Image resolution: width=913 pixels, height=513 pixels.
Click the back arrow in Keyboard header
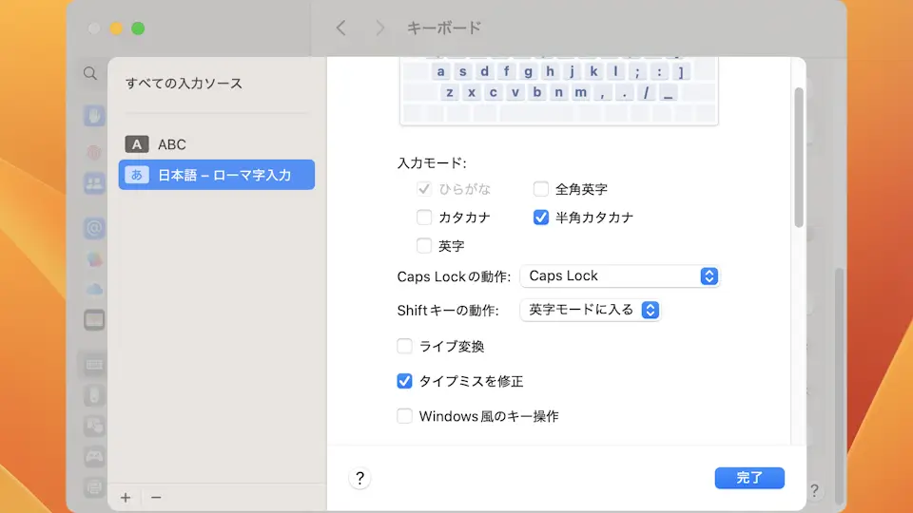pyautogui.click(x=341, y=28)
